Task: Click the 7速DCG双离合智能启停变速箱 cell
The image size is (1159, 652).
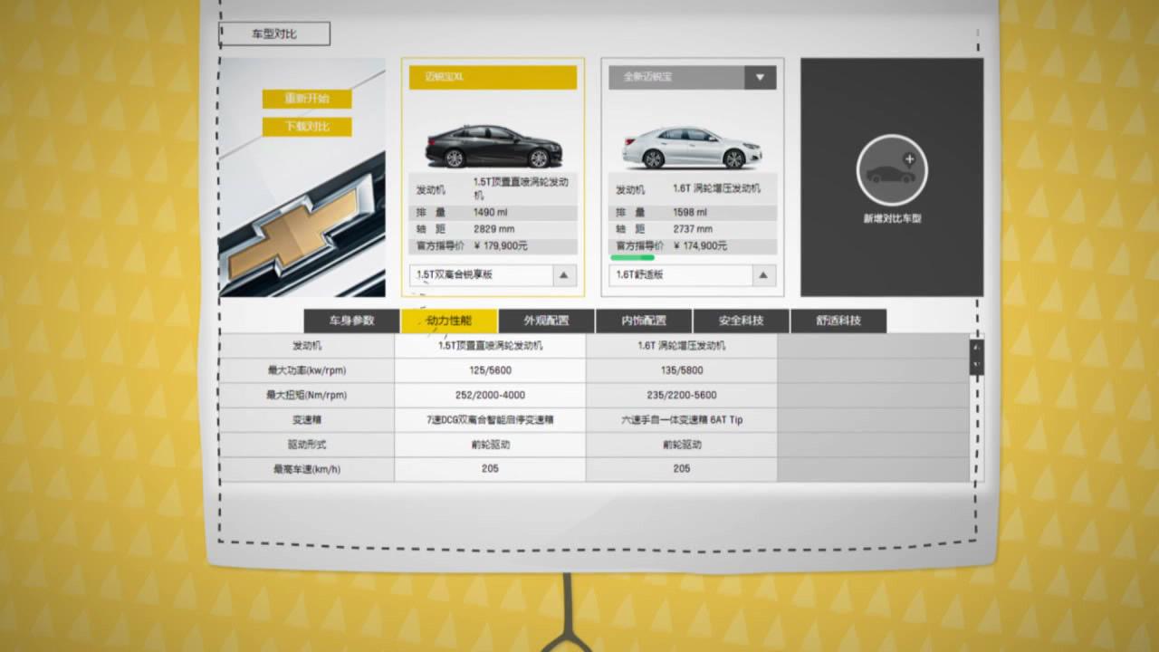Action: (x=490, y=420)
